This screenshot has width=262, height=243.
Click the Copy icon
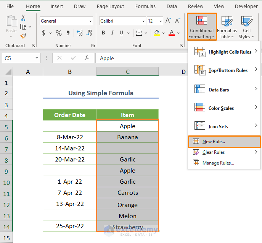coord(23,27)
